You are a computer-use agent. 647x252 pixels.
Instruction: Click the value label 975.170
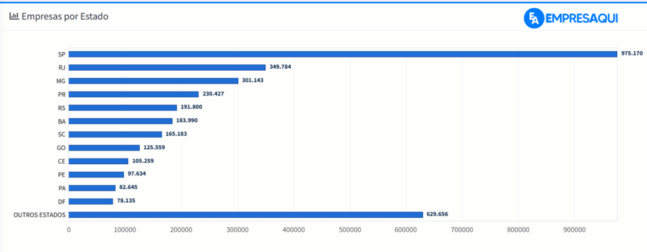[632, 53]
